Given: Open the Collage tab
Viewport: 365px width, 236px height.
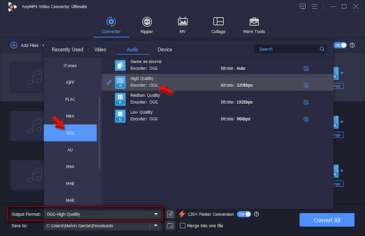Looking at the screenshot, I should pyautogui.click(x=218, y=26).
